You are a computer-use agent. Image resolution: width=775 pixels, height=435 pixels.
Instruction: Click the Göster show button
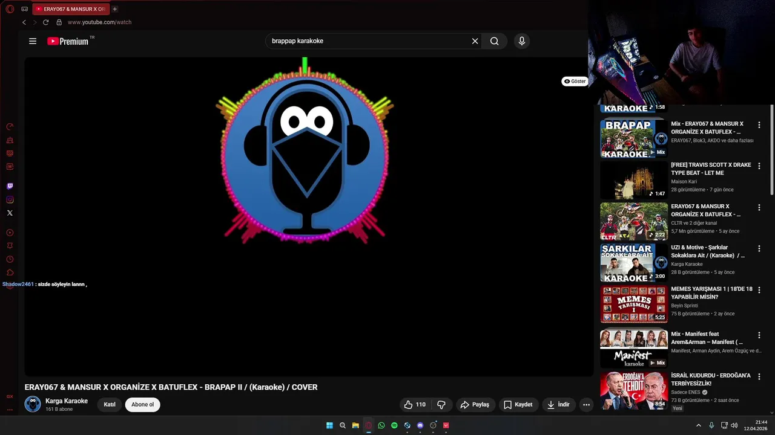[x=575, y=81]
